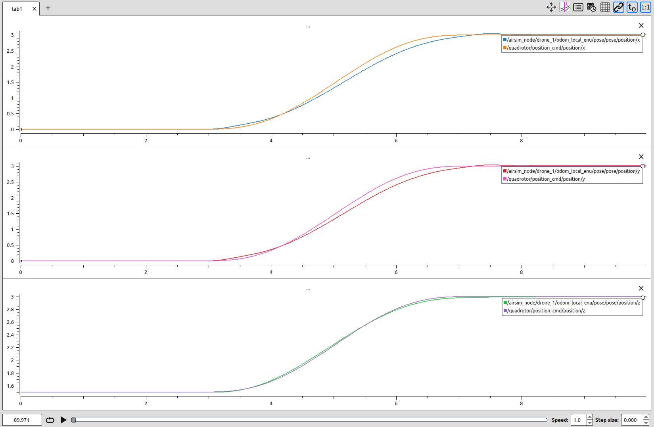Click the 'Step size:' label
654x427 pixels.
[607, 420]
